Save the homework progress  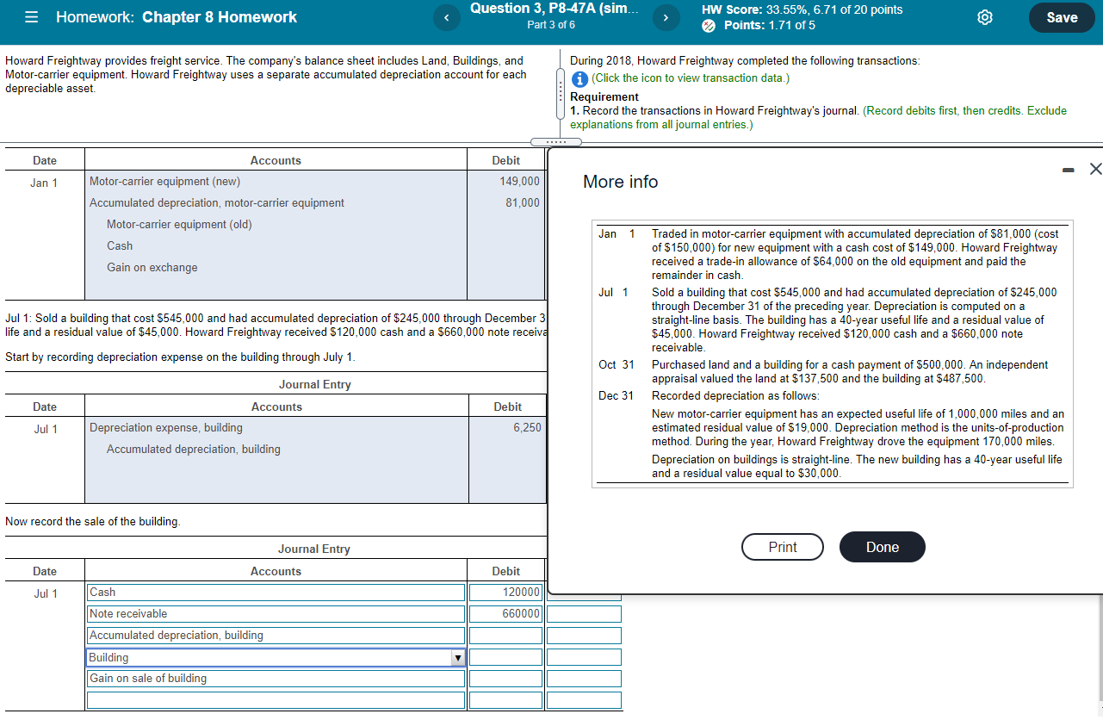(x=1062, y=17)
